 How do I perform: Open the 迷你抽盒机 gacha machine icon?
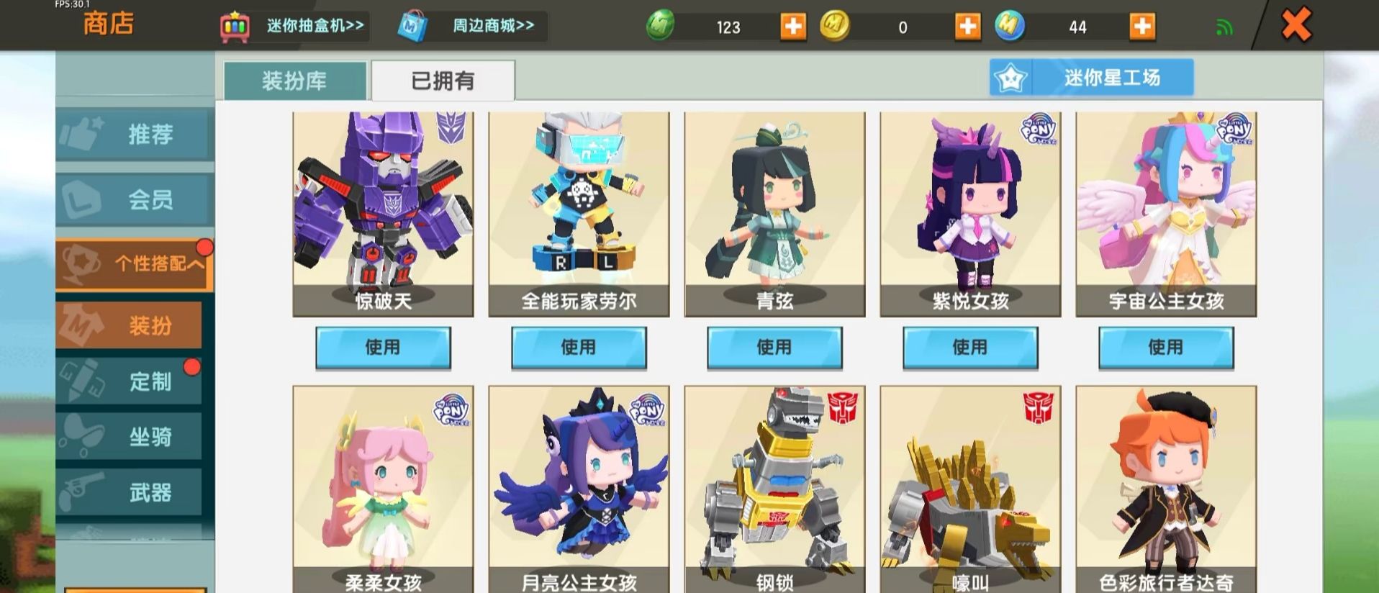click(x=235, y=27)
